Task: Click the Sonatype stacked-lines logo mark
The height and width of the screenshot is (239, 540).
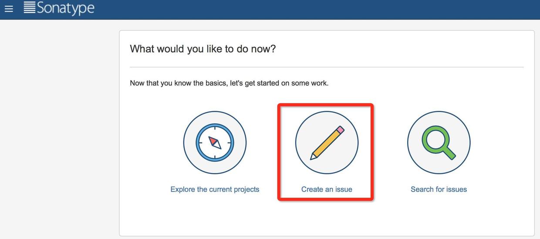Action: point(29,7)
